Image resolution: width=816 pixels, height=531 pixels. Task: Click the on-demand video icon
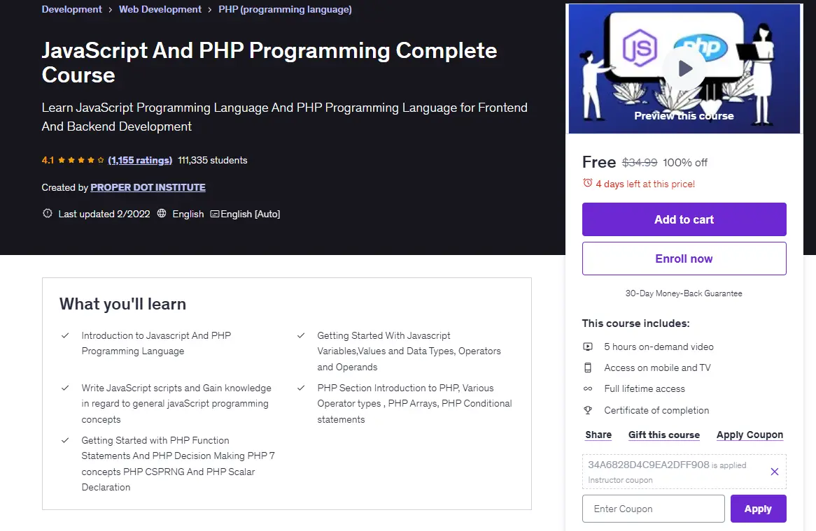(x=588, y=347)
